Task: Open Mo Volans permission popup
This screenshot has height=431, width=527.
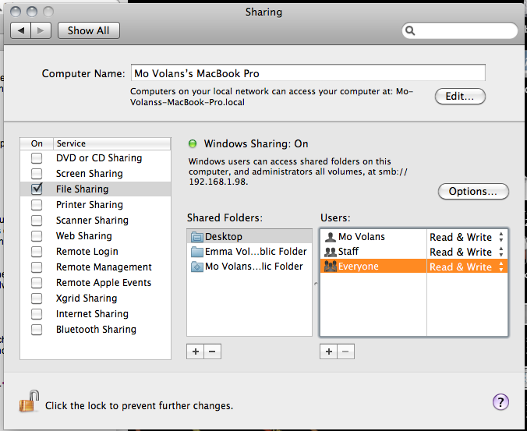Action: (467, 237)
